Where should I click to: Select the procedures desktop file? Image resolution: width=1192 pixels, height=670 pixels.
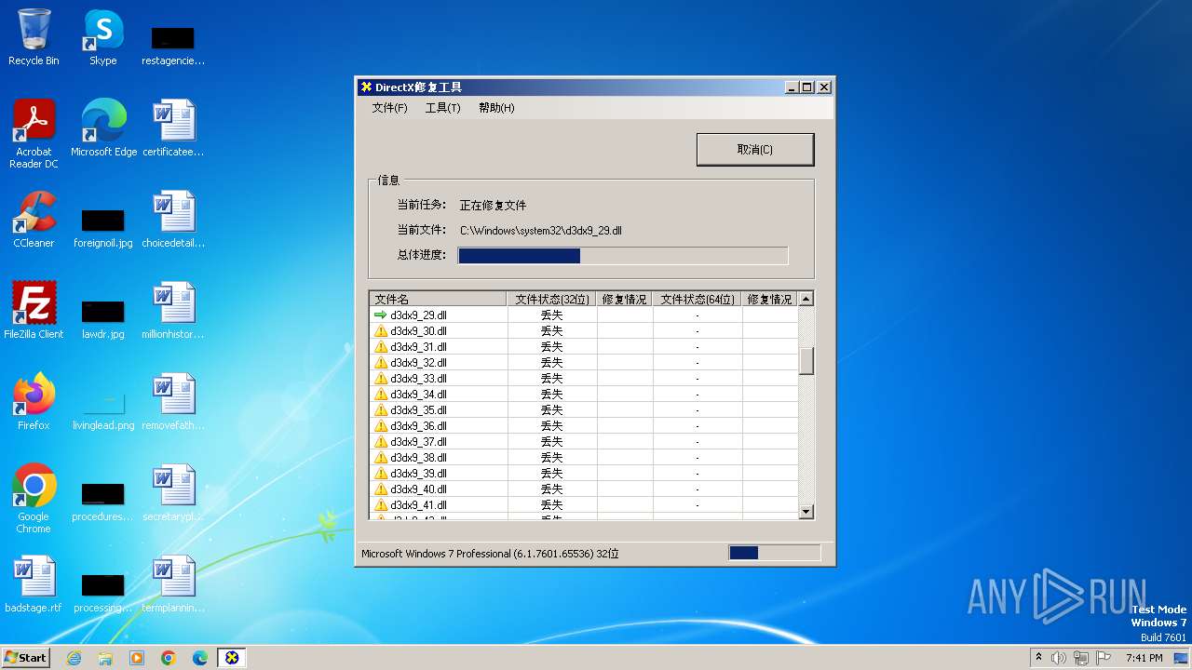point(103,502)
